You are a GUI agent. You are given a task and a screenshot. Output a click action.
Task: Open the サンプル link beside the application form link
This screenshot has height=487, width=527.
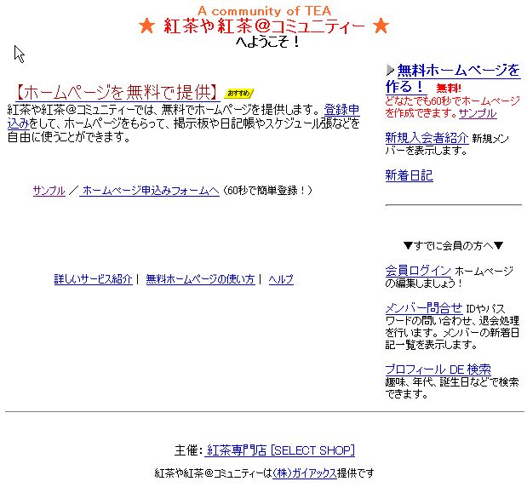tap(49, 191)
